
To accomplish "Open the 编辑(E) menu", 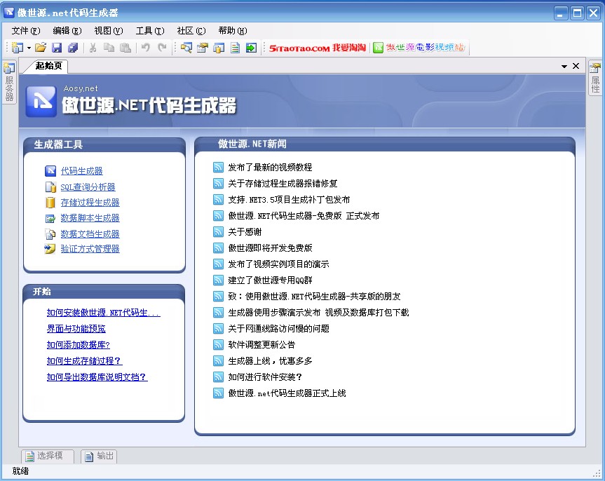I will point(67,31).
